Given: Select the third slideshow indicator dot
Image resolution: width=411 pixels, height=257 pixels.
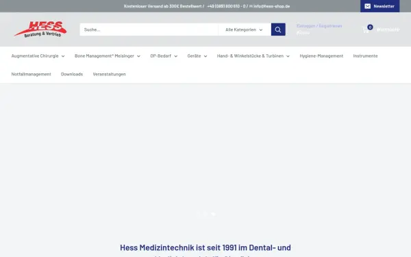Looking at the screenshot, I should click(213, 215).
